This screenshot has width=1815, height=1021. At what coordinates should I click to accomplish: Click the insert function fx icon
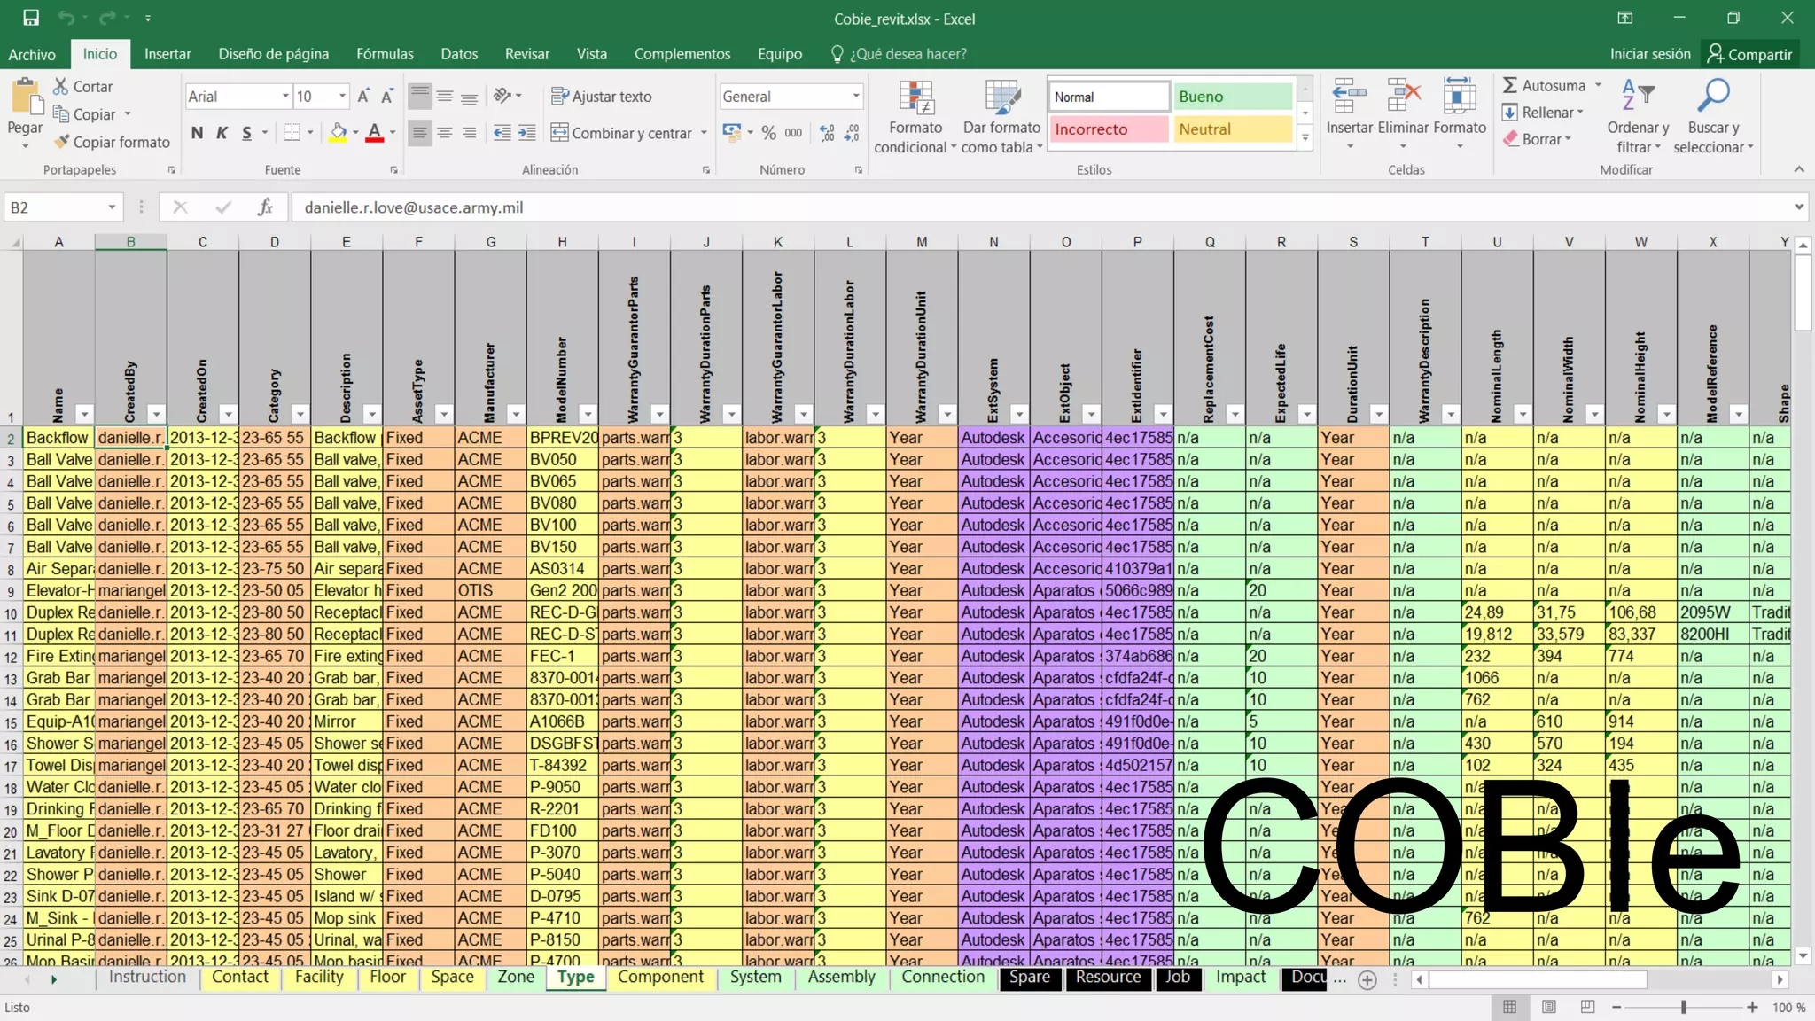pos(264,207)
